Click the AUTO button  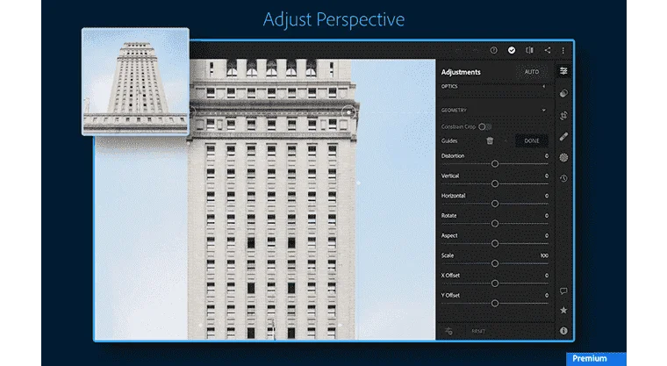click(531, 72)
